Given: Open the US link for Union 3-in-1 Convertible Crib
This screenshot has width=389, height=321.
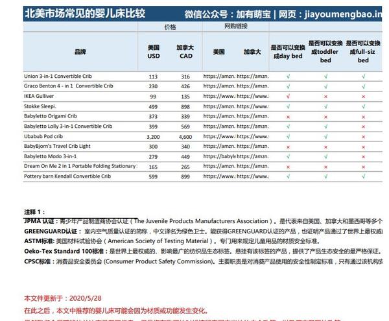Looking at the screenshot, I should (x=219, y=77).
